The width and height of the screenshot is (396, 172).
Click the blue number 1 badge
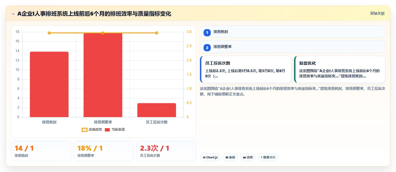click(207, 32)
